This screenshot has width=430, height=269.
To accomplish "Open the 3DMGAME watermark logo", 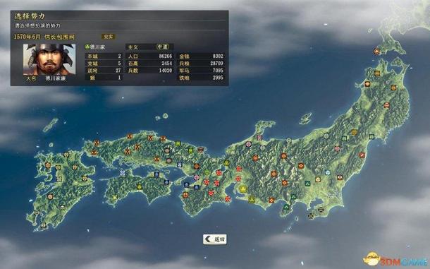I will [x=395, y=259].
